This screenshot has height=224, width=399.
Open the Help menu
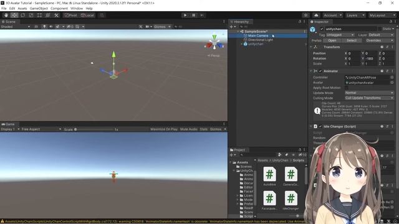pyautogui.click(x=89, y=8)
